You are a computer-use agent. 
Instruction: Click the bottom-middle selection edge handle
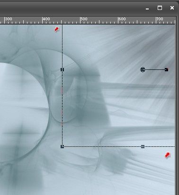(143, 146)
